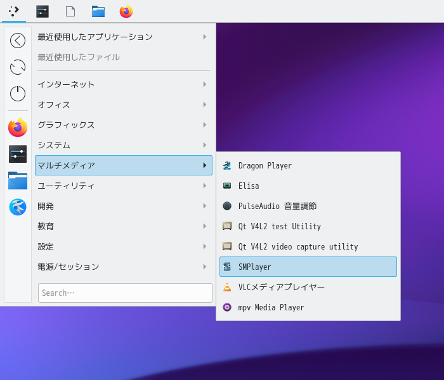Viewport: 444px width, 380px height.
Task: Click the Qt V4L2 test Utility icon
Action: pos(227,226)
